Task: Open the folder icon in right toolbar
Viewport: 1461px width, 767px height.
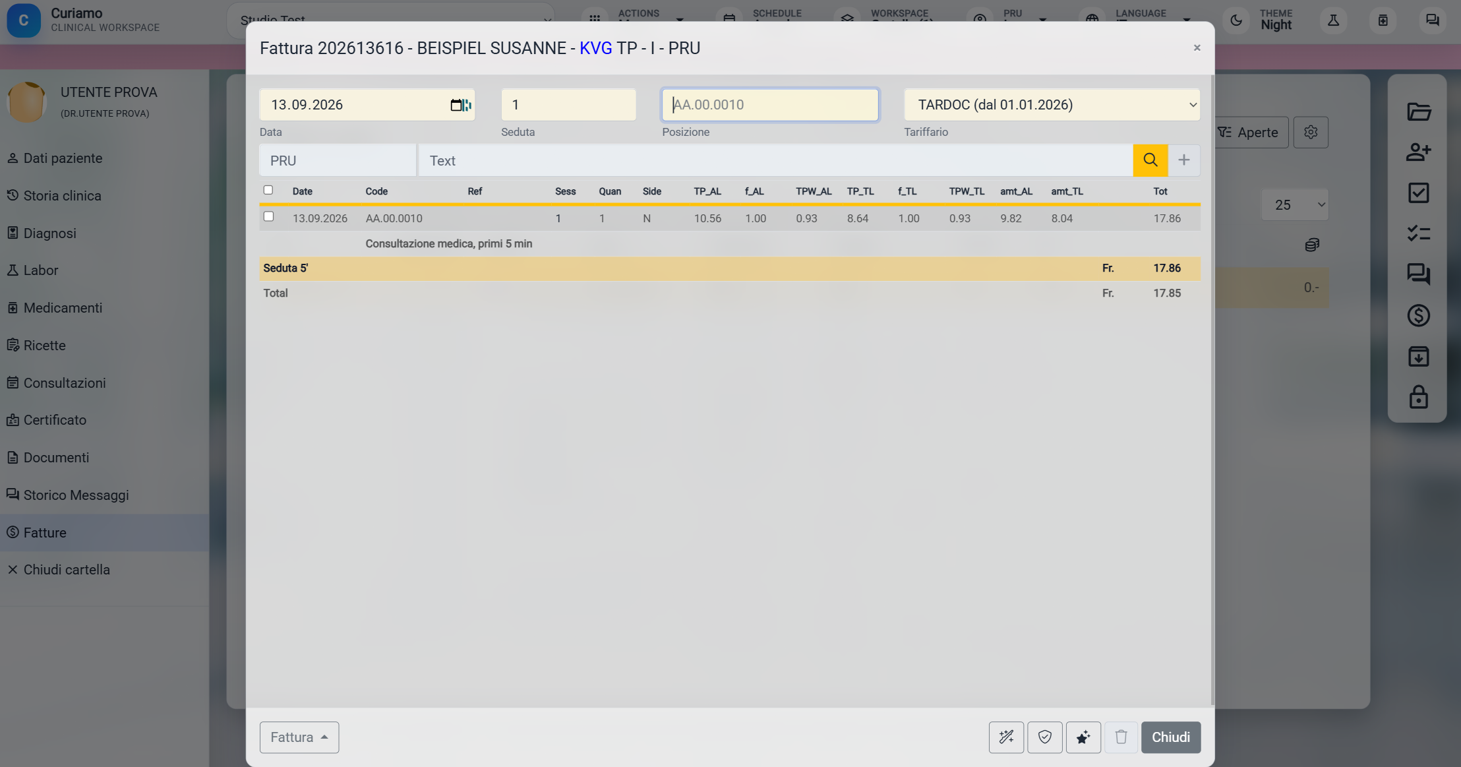Action: click(1418, 111)
